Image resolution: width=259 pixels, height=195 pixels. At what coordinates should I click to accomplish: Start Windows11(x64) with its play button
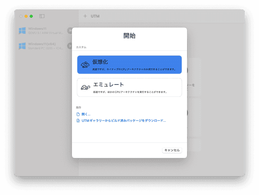70,46
